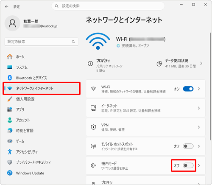
Task: Open the データ使用状況 411 MB summary
Action: pyautogui.click(x=179, y=64)
